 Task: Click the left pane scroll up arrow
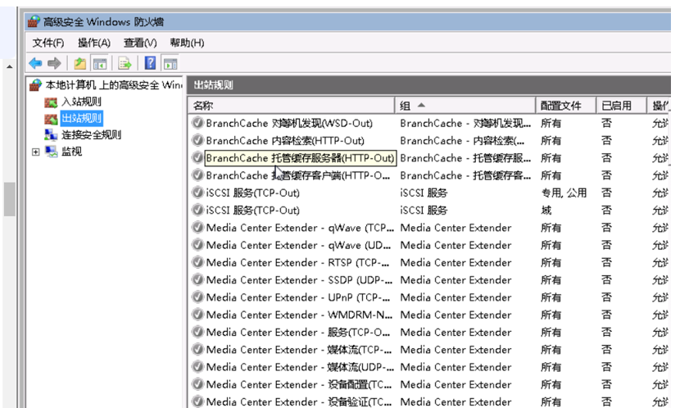(9, 66)
